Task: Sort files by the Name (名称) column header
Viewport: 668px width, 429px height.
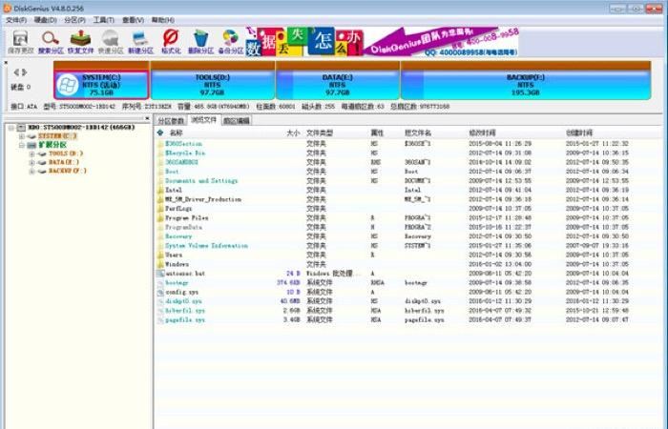Action: point(176,133)
